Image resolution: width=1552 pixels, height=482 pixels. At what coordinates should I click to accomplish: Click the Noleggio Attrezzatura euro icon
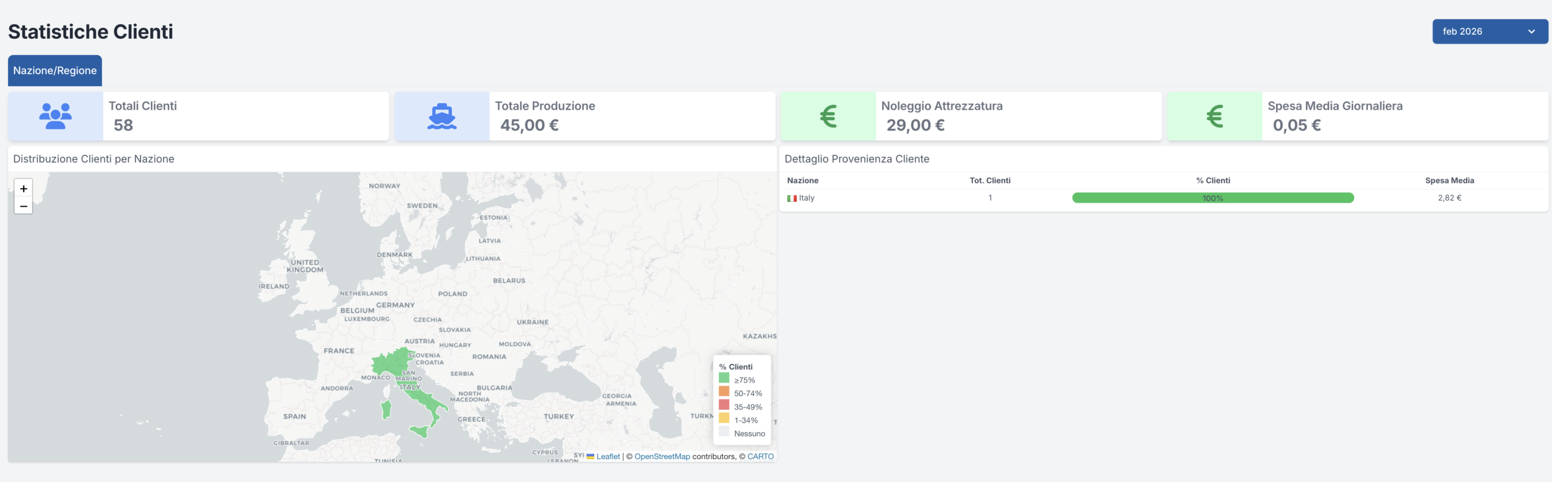[x=828, y=116]
